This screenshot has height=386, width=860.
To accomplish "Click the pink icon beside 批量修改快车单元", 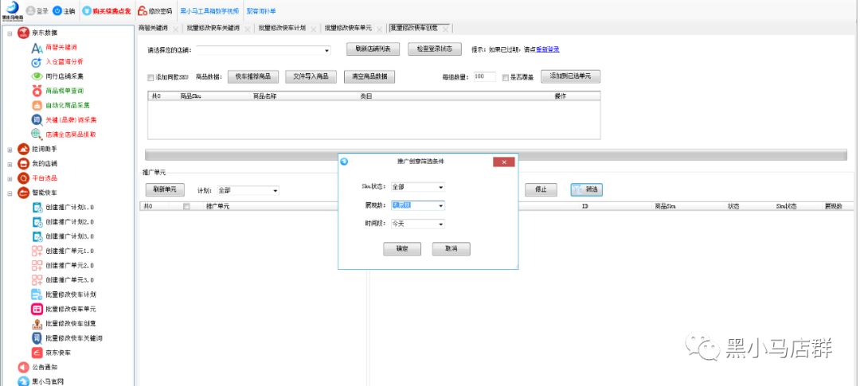I will [x=37, y=310].
